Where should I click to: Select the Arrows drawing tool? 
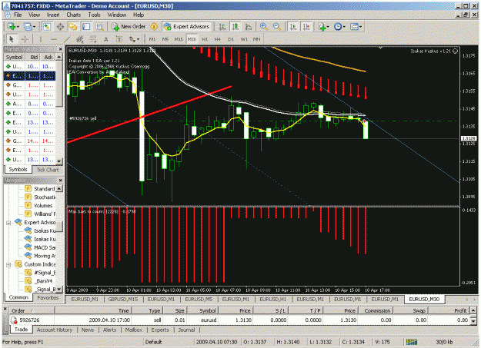coord(132,39)
